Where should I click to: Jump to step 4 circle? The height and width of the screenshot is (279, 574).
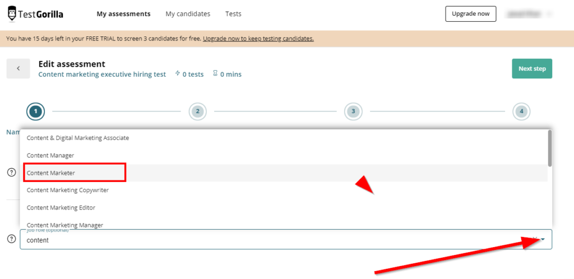pyautogui.click(x=521, y=111)
